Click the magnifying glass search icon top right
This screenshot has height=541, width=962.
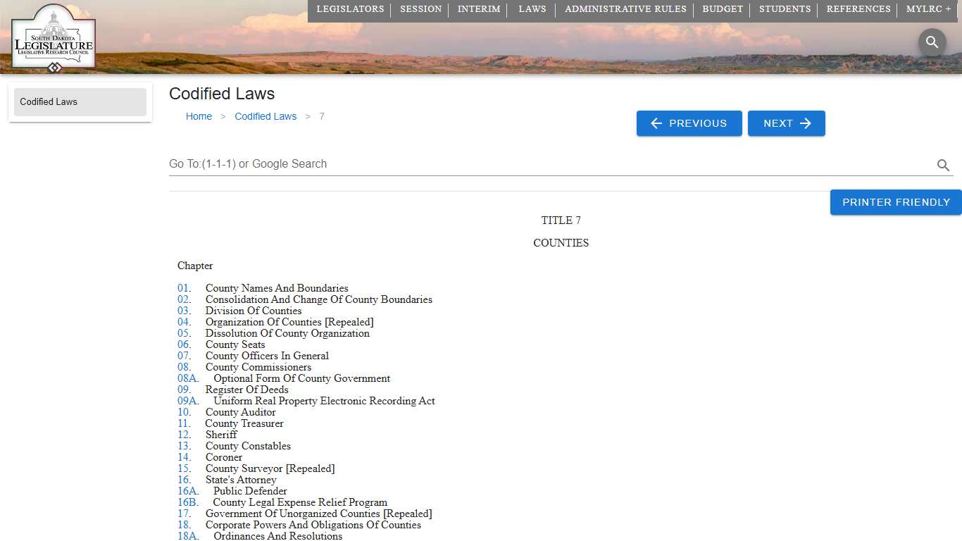pos(932,42)
